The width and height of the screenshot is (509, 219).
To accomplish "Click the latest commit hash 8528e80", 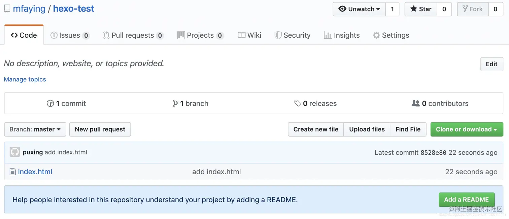I will (433, 152).
